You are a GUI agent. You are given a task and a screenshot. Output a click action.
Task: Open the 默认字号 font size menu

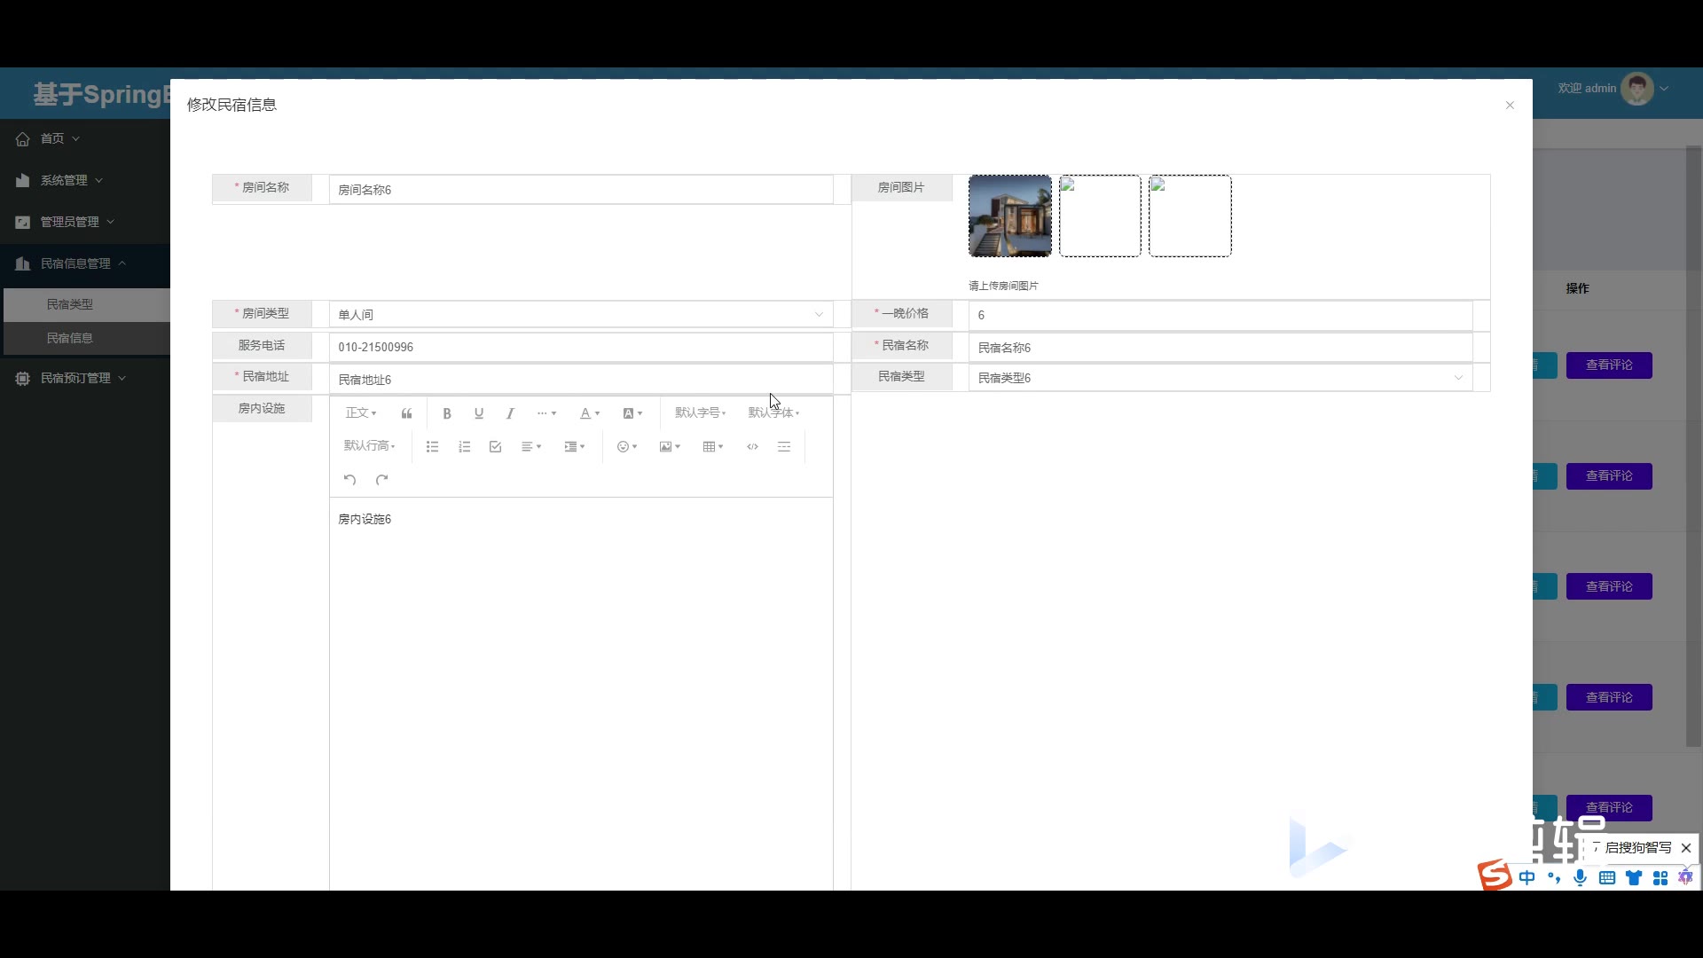(700, 413)
